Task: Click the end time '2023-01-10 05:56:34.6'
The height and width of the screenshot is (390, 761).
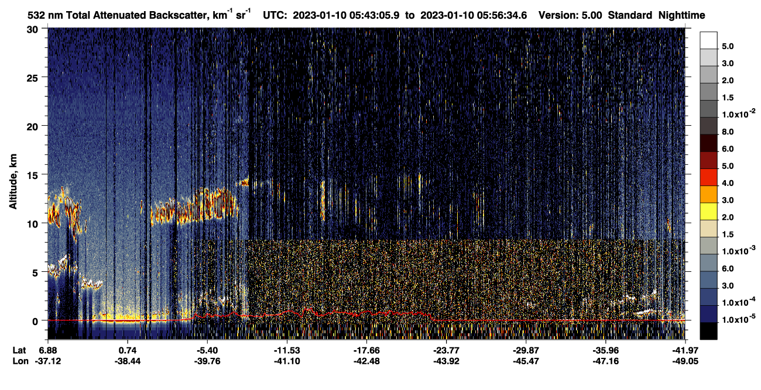Action: point(472,15)
